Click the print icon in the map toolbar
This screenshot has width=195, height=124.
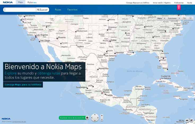(190, 18)
